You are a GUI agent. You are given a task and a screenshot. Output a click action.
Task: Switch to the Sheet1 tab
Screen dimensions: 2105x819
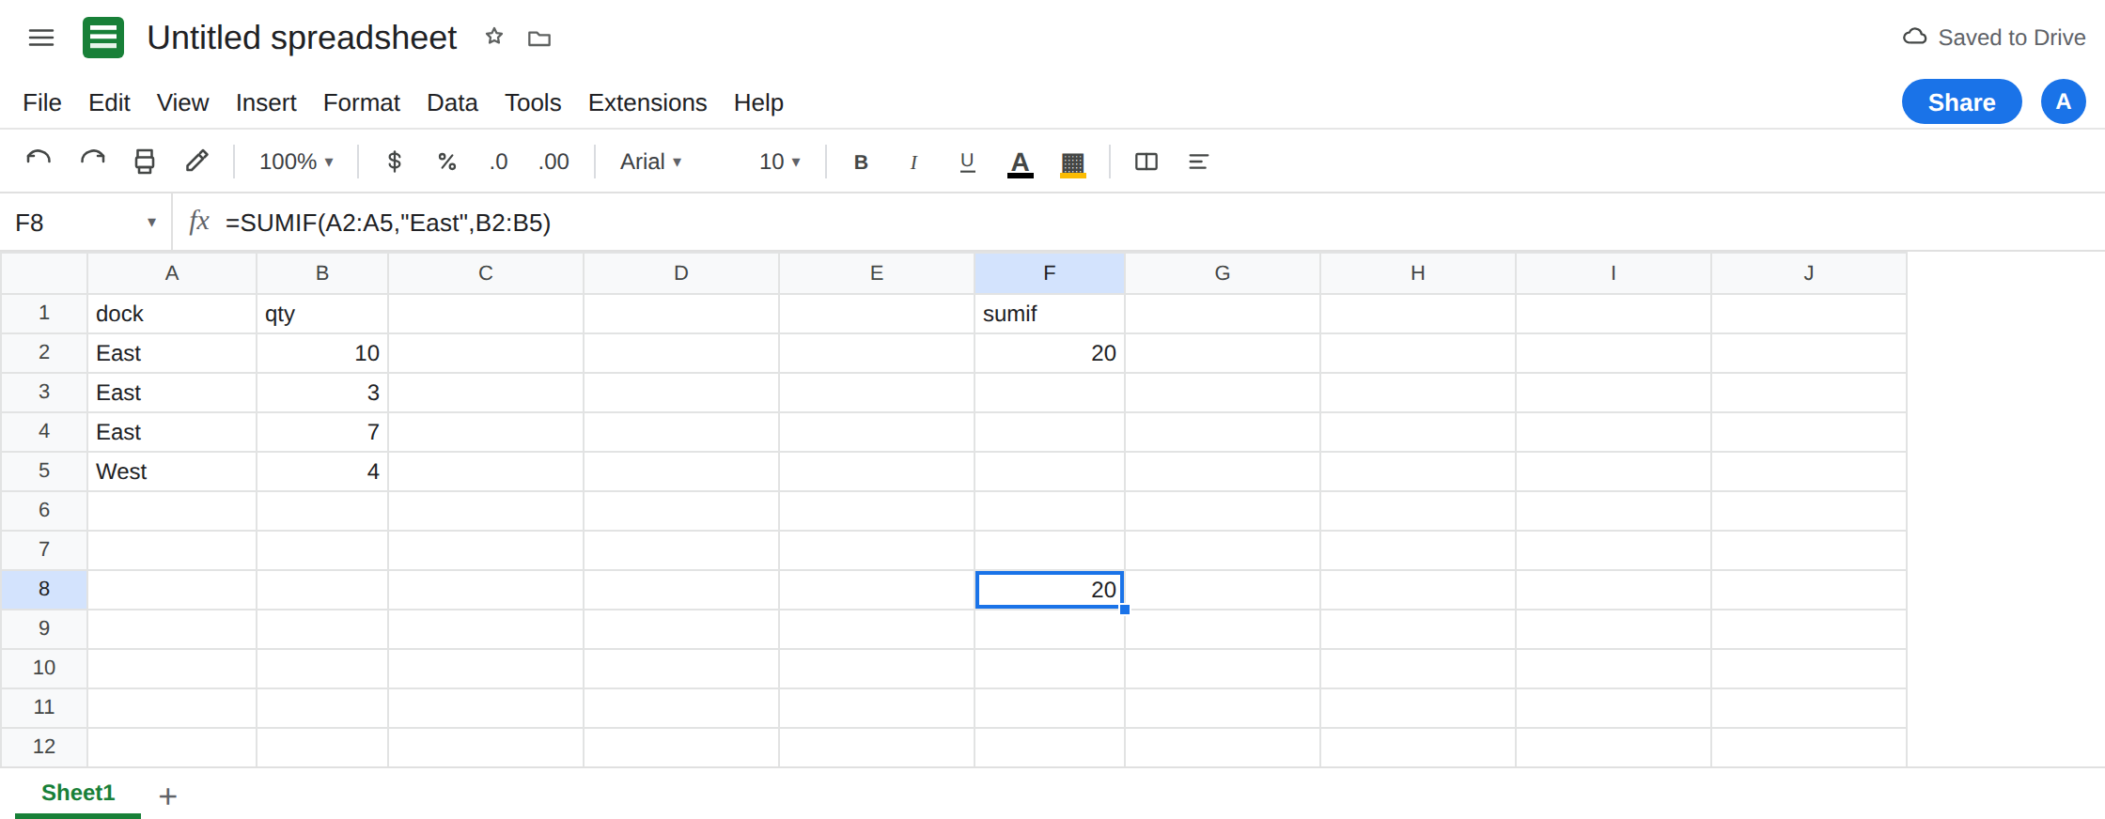click(78, 793)
